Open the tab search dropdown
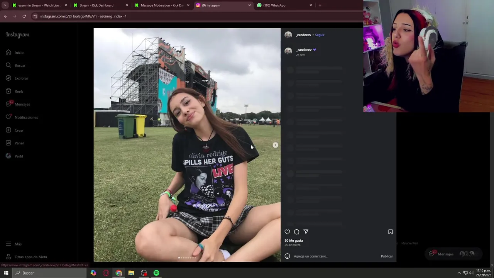This screenshot has width=494, height=278. pyautogui.click(x=5, y=5)
